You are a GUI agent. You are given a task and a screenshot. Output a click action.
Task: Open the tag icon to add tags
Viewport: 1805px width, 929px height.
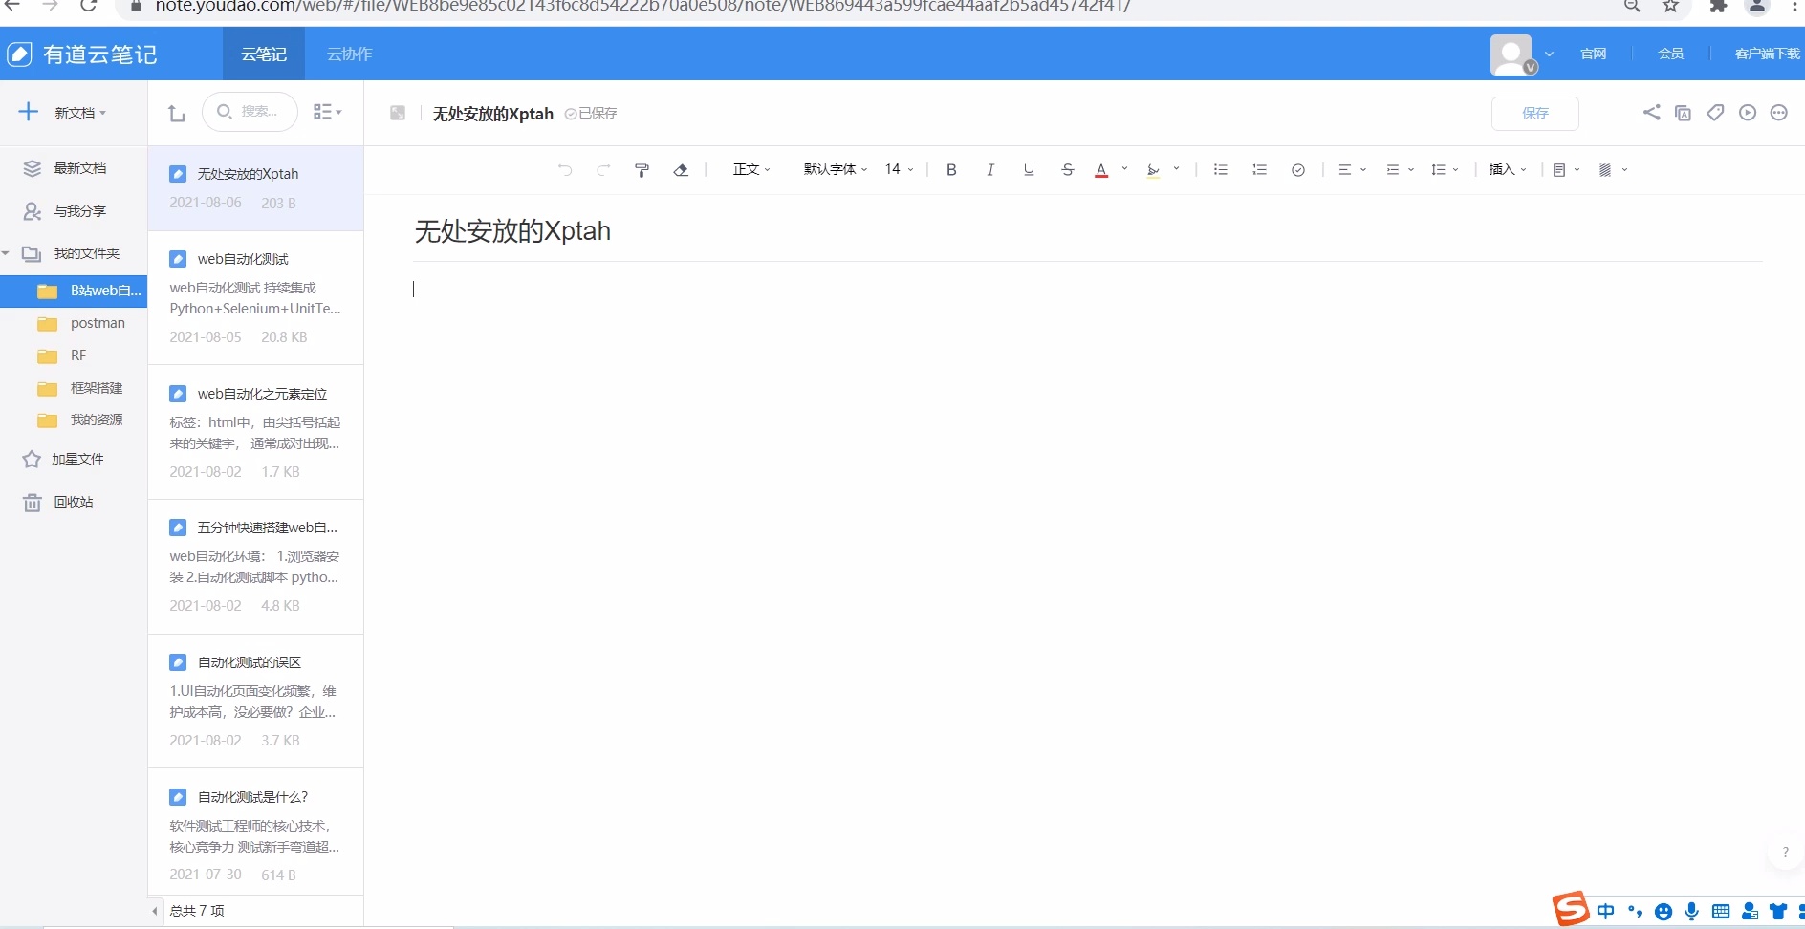tap(1715, 112)
